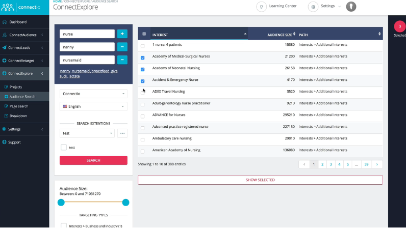
Task: Click the ConnectRetarget sidebar icon
Action: [x=5, y=61]
